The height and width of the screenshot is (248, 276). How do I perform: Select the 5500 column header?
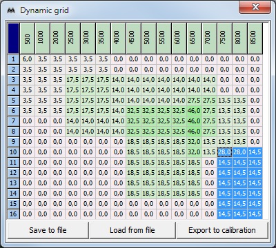(x=164, y=38)
